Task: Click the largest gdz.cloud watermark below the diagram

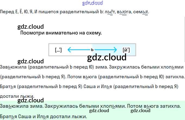Action: 107,57
